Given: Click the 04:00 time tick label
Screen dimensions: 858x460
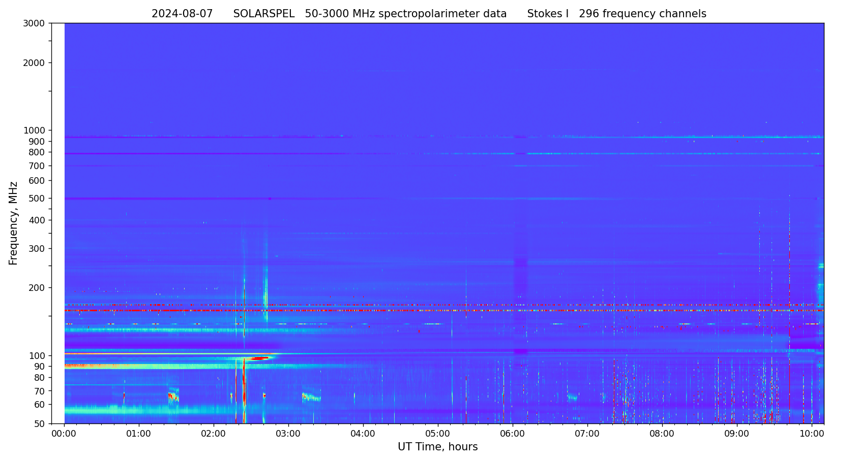Looking at the screenshot, I should [363, 434].
